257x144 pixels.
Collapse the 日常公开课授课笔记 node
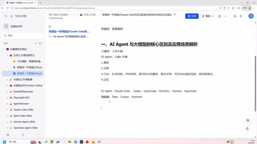pos(8,55)
